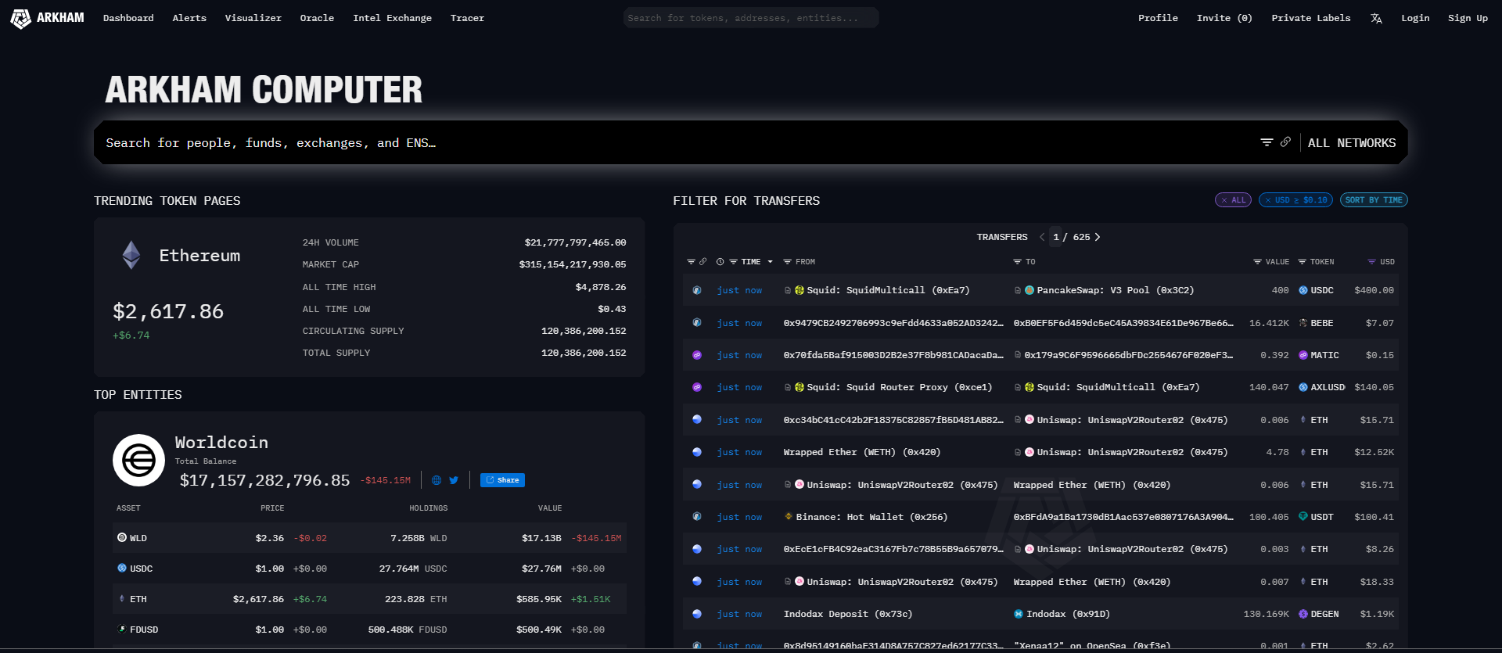Screen dimensions: 1502x653
Task: Toggle the SORT BY TIME chip
Action: (x=1374, y=200)
